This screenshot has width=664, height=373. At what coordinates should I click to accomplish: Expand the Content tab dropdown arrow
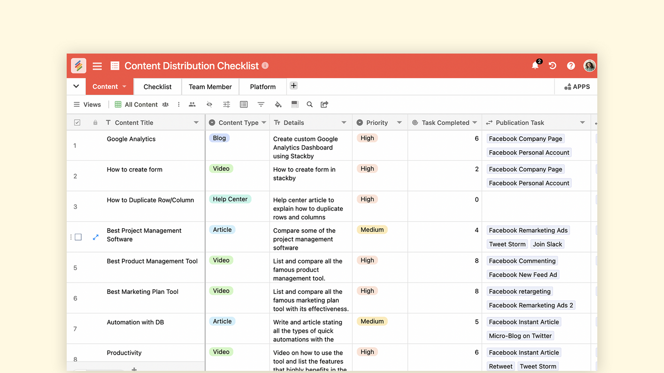tap(125, 87)
